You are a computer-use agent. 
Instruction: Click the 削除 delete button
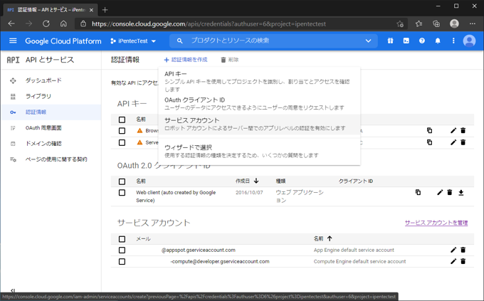(x=230, y=60)
